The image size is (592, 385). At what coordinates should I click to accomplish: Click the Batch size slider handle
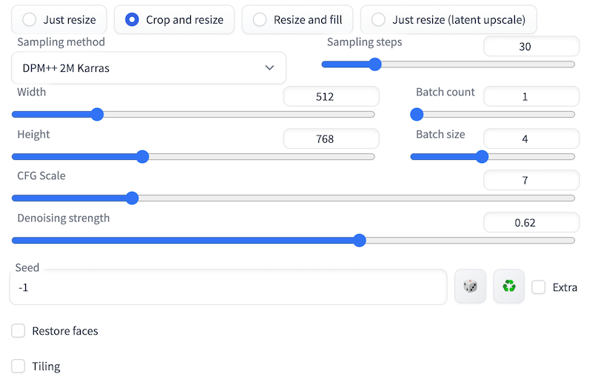click(482, 156)
